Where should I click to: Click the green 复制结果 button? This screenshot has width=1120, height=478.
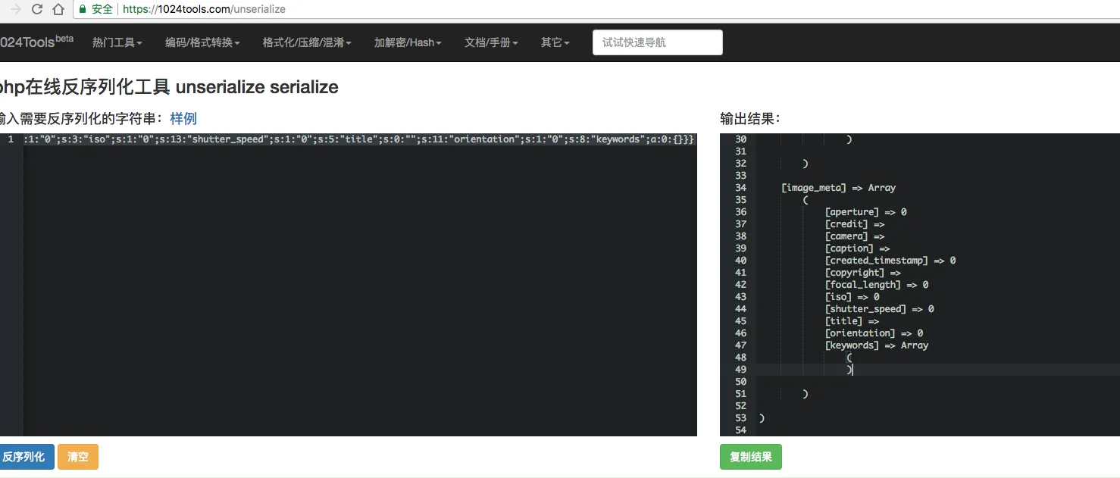[x=750, y=457]
